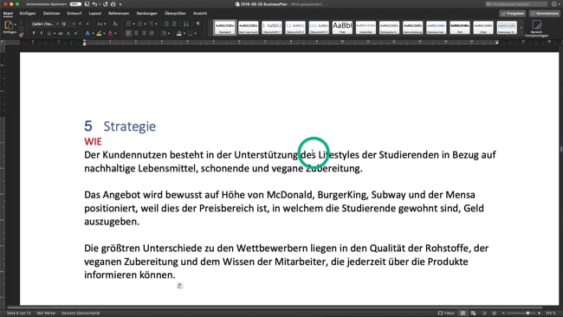The image size is (563, 317).
Task: Click the search in document field
Action: (517, 4)
